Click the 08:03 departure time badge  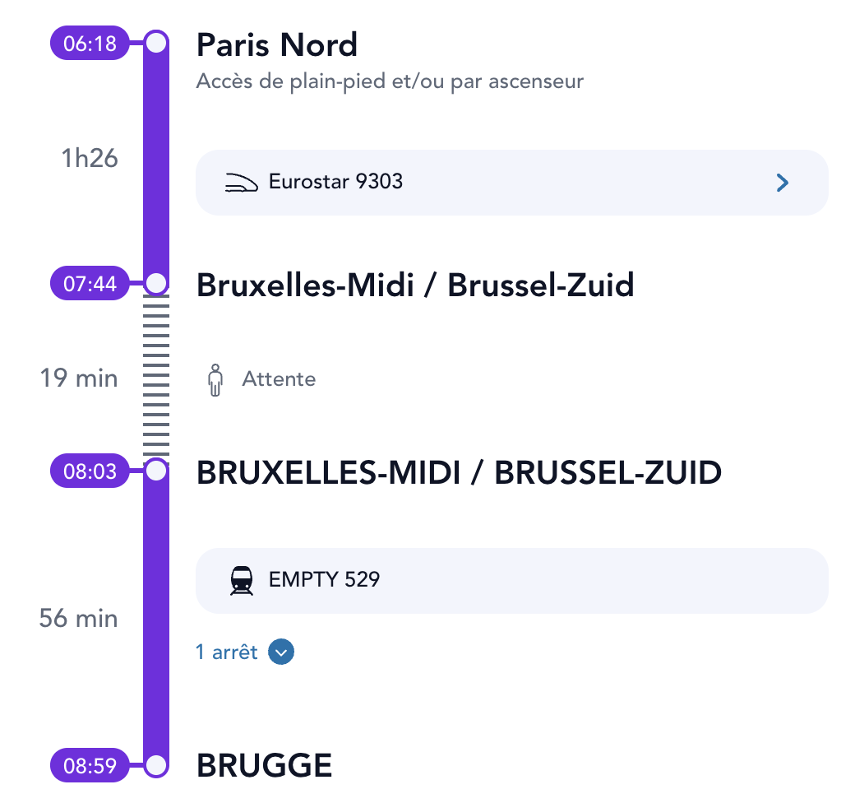pyautogui.click(x=90, y=471)
